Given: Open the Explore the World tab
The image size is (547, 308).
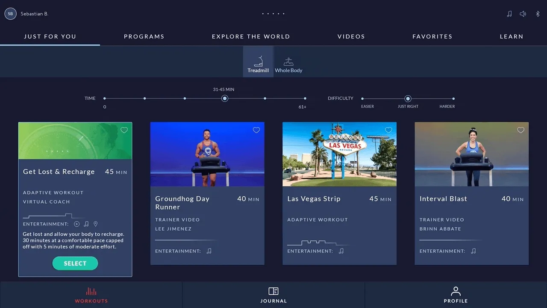Looking at the screenshot, I should pyautogui.click(x=251, y=36).
